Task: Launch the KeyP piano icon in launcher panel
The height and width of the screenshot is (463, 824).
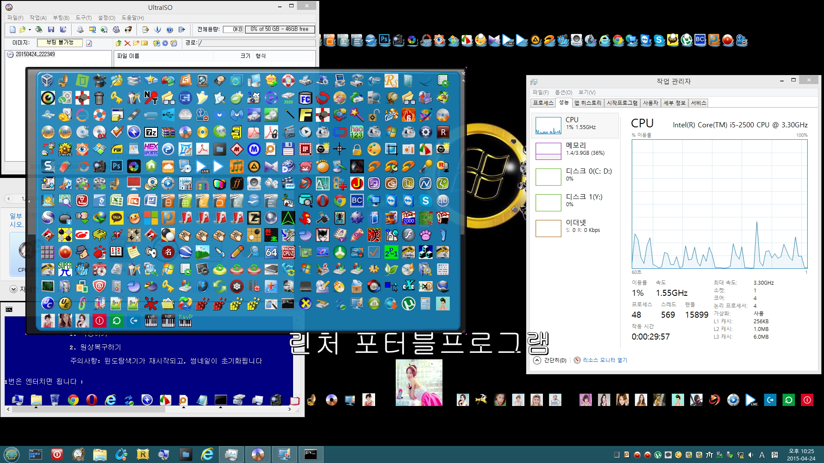Action: point(185,320)
